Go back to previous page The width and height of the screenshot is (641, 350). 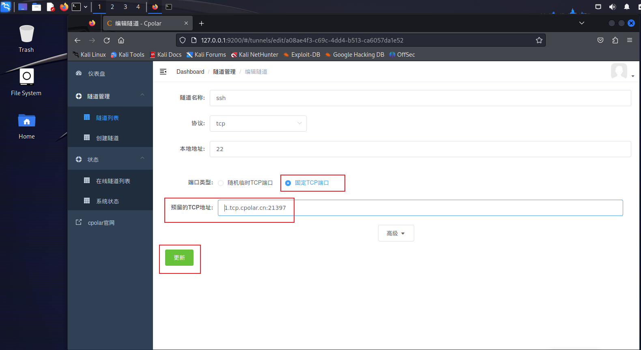tap(77, 40)
